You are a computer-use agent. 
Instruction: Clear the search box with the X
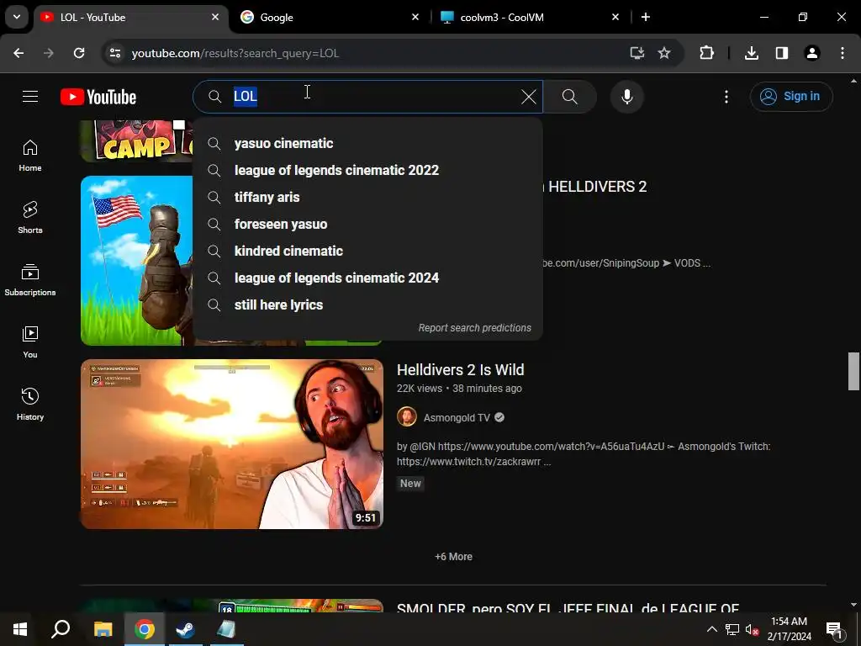(x=528, y=97)
